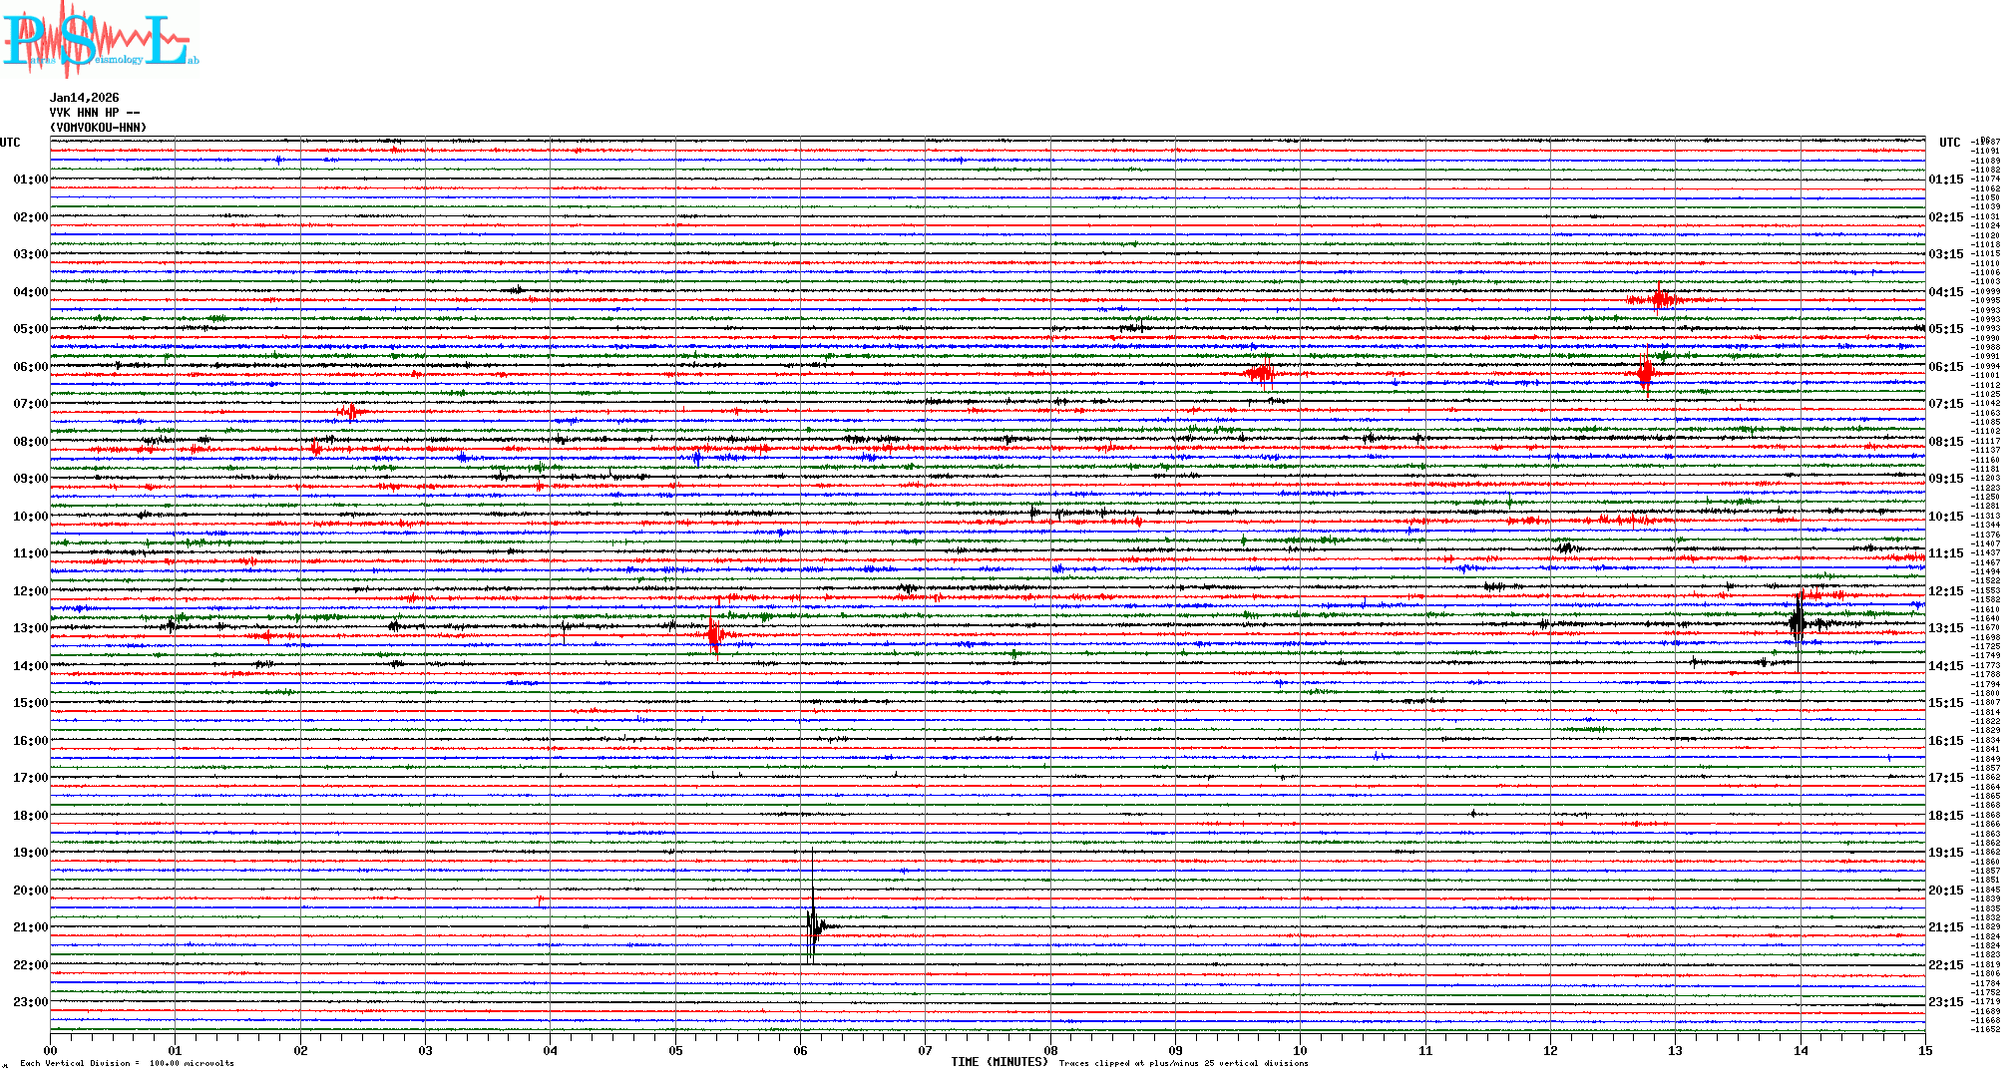The image size is (2005, 1077).
Task: Click the TIME (MINUTES) axis title
Action: (1000, 1062)
